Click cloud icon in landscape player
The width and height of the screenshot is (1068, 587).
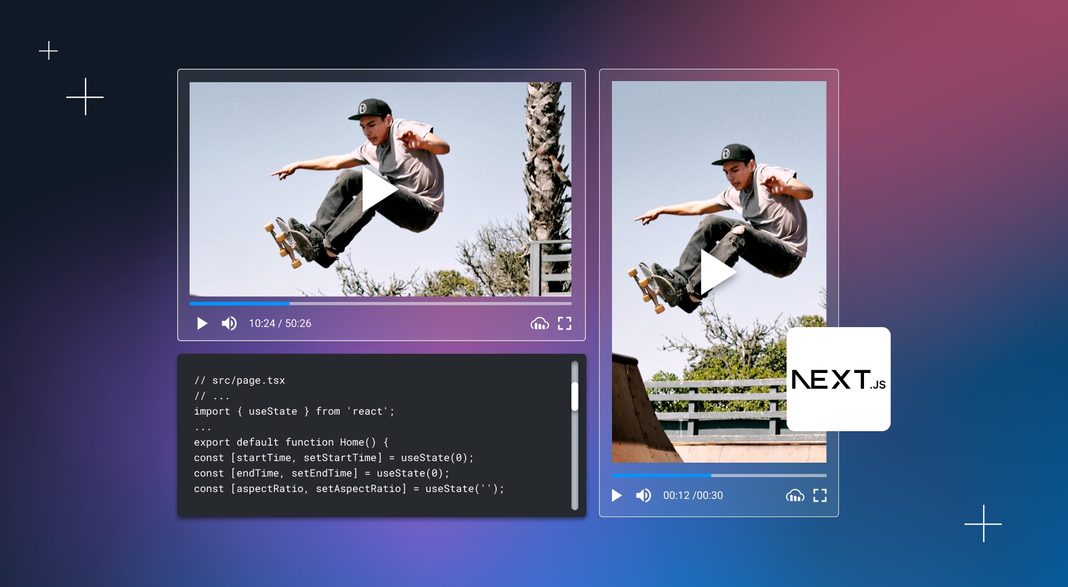point(539,323)
